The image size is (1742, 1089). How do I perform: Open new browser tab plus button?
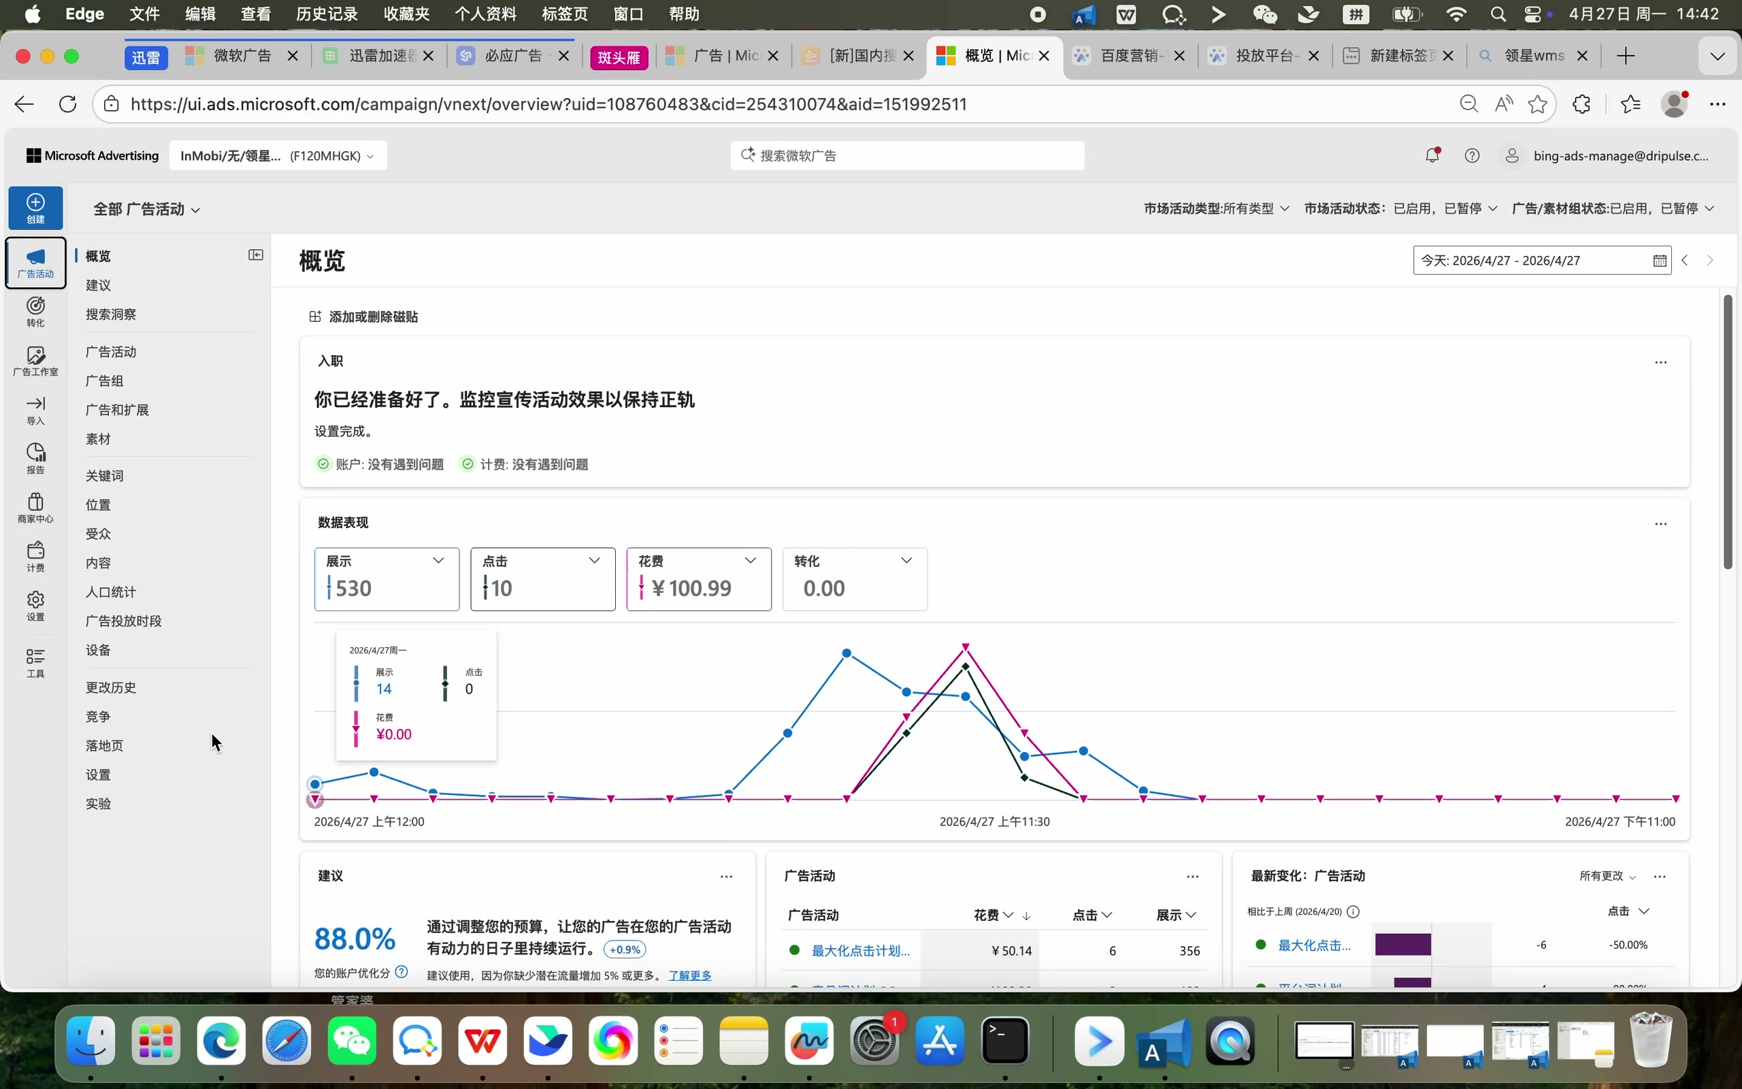point(1626,55)
